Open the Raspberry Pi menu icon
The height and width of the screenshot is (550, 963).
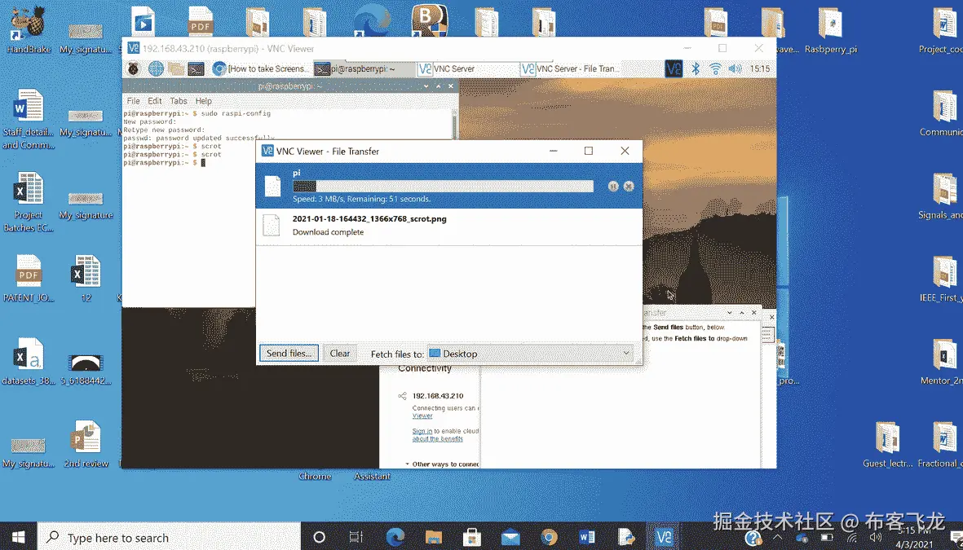pyautogui.click(x=133, y=68)
